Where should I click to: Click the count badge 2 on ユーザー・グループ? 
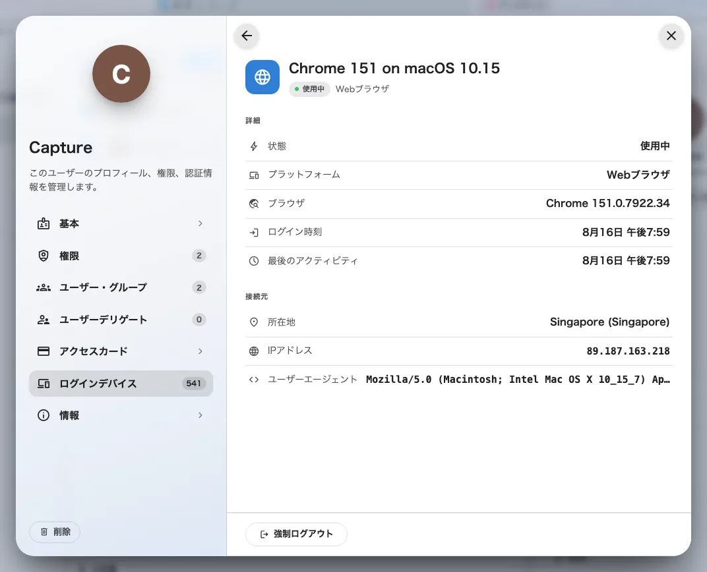pos(199,287)
